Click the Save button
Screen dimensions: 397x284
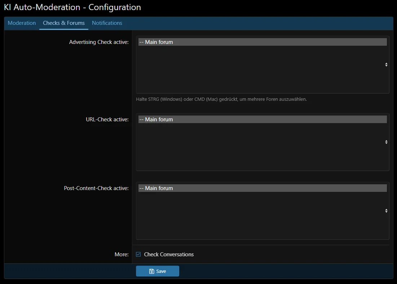coord(158,271)
